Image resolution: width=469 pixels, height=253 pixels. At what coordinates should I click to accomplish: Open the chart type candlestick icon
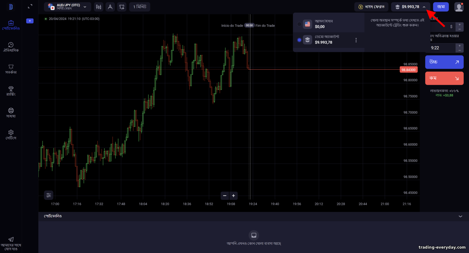click(98, 7)
